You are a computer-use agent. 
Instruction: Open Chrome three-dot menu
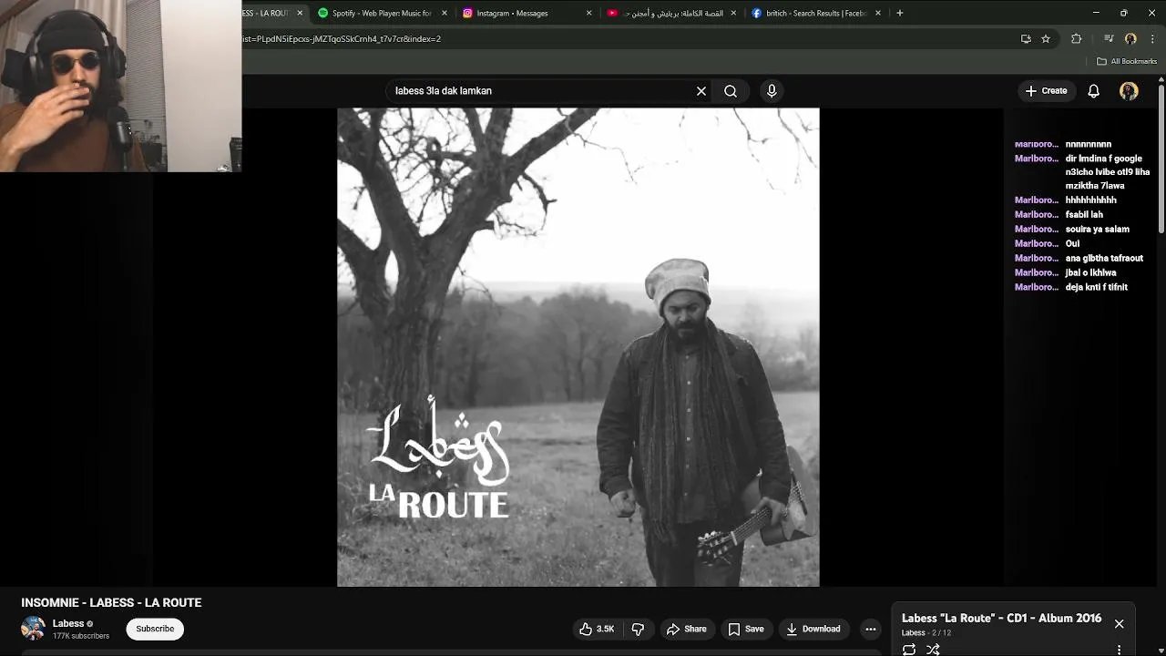pos(1153,39)
